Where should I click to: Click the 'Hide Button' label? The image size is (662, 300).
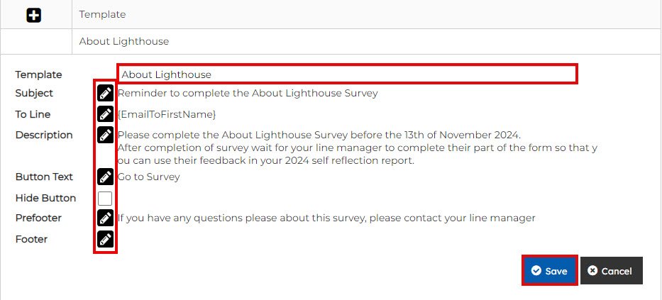tap(45, 198)
